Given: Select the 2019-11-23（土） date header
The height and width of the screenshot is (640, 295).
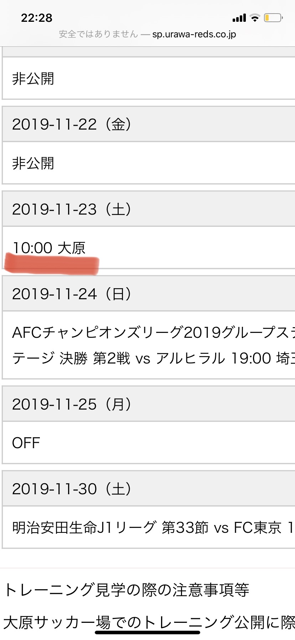Looking at the screenshot, I should tap(72, 209).
